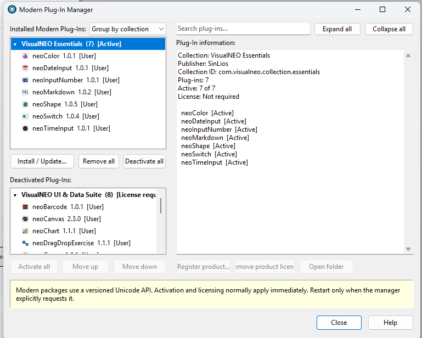Viewport: 422px width, 338px height.
Task: Select the neoMarkdown 1.0.2 row
Action: (x=88, y=92)
